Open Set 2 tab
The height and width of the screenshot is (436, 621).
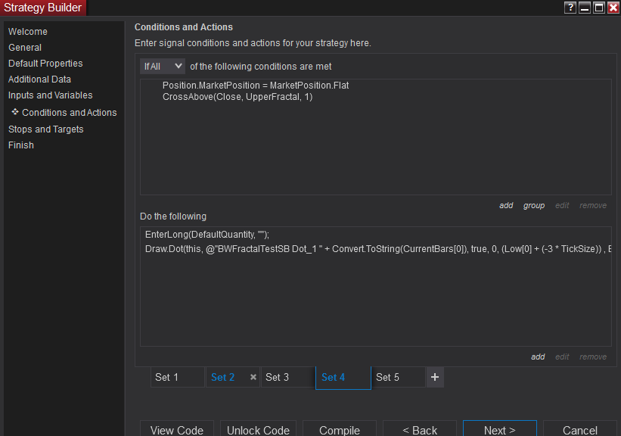coord(223,377)
